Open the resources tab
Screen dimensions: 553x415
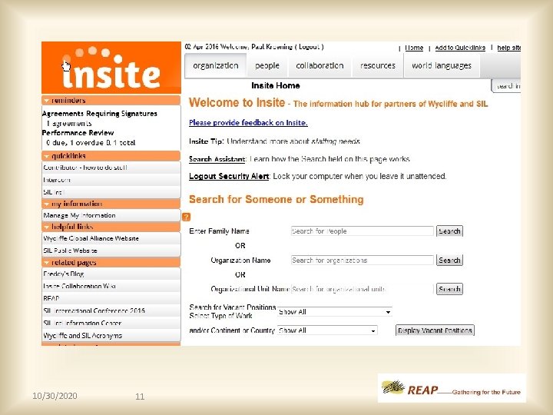(x=378, y=65)
